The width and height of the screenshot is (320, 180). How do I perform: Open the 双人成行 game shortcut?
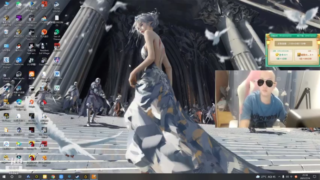pos(44,34)
